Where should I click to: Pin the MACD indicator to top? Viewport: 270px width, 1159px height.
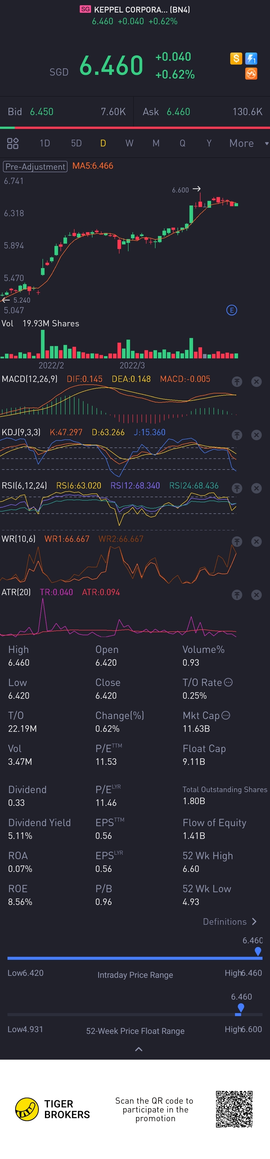tap(237, 381)
